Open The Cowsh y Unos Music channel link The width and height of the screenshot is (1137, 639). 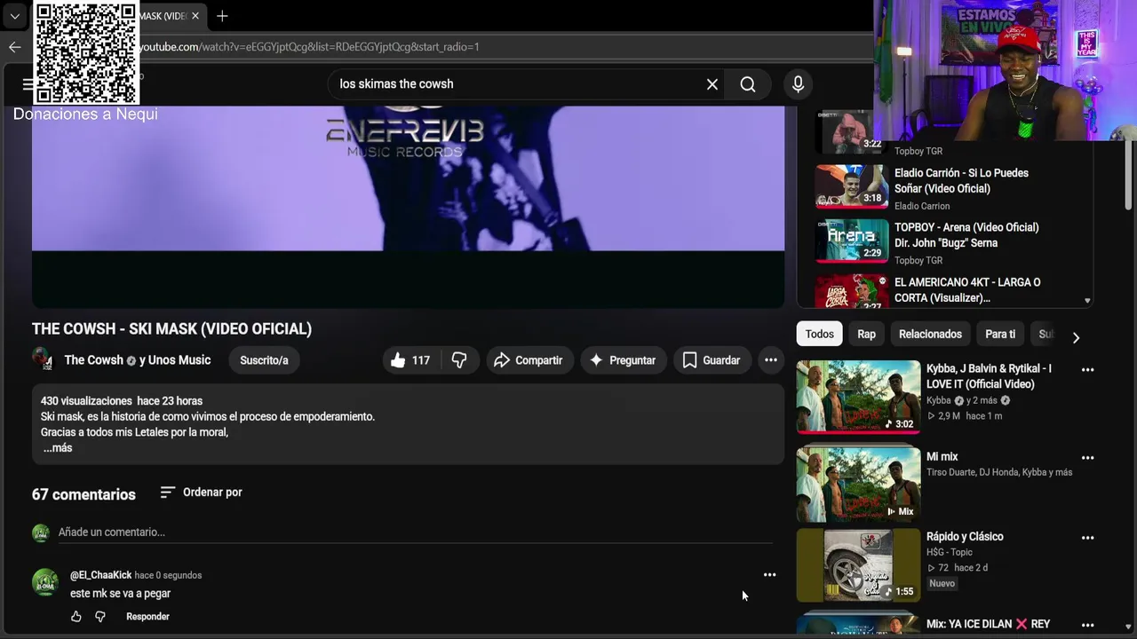138,359
